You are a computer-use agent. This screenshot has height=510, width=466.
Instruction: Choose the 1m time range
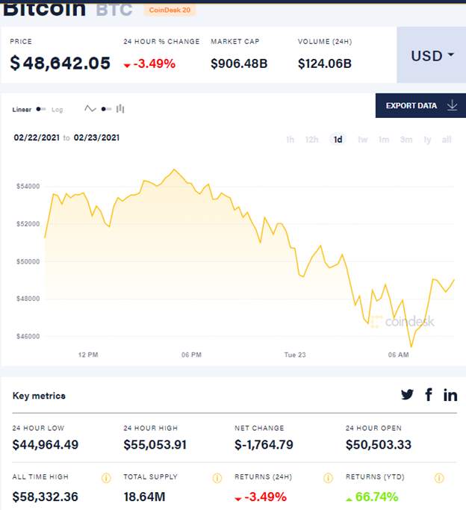tap(384, 140)
